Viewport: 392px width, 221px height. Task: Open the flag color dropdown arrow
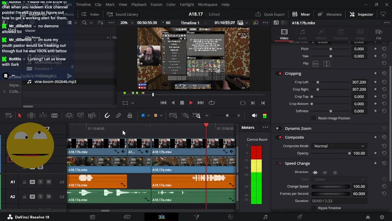tap(149, 116)
